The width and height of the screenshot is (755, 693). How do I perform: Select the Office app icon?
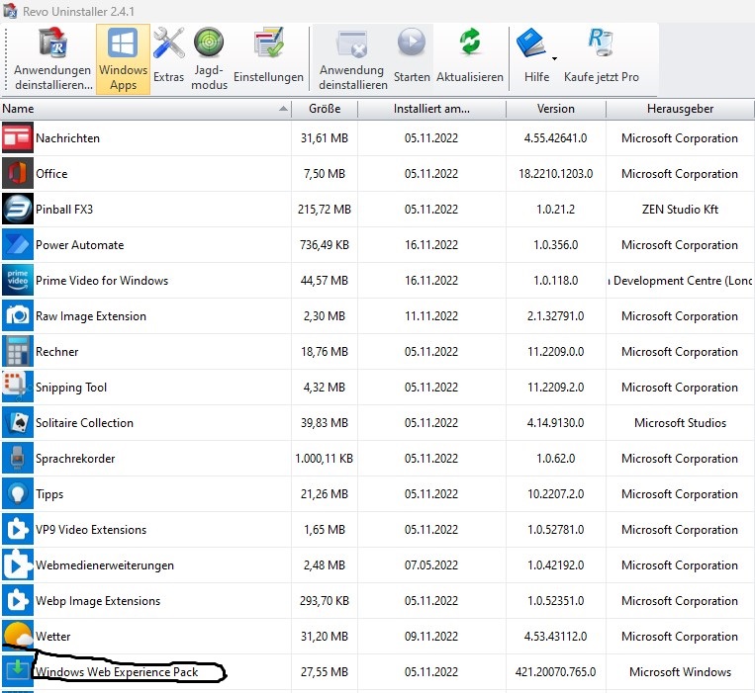[x=18, y=173]
